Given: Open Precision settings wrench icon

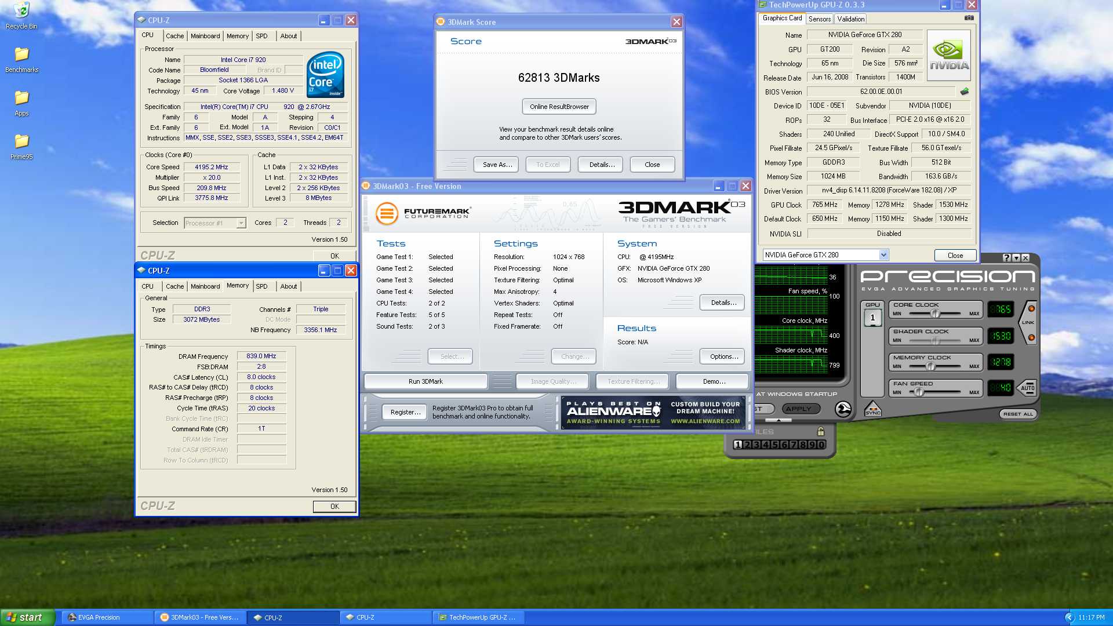Looking at the screenshot, I should tap(843, 409).
